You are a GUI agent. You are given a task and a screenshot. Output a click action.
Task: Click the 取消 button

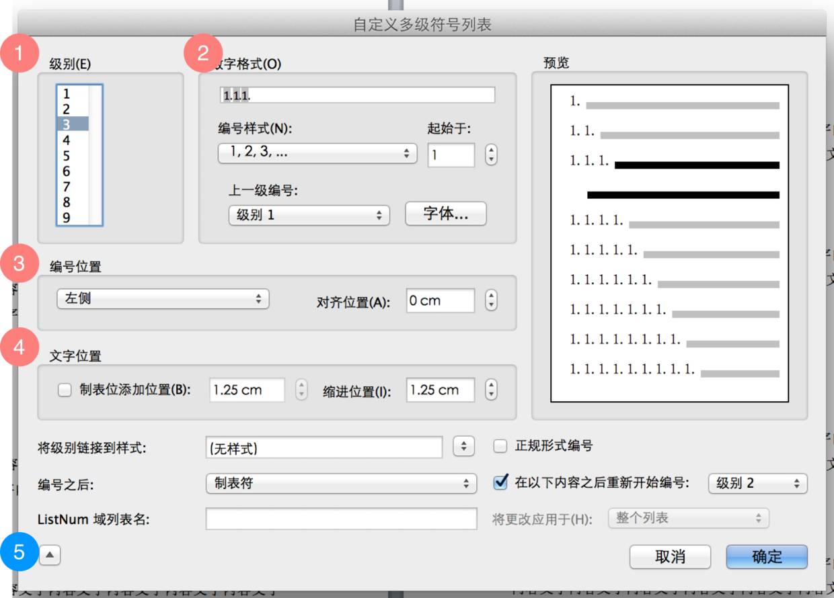click(x=669, y=556)
